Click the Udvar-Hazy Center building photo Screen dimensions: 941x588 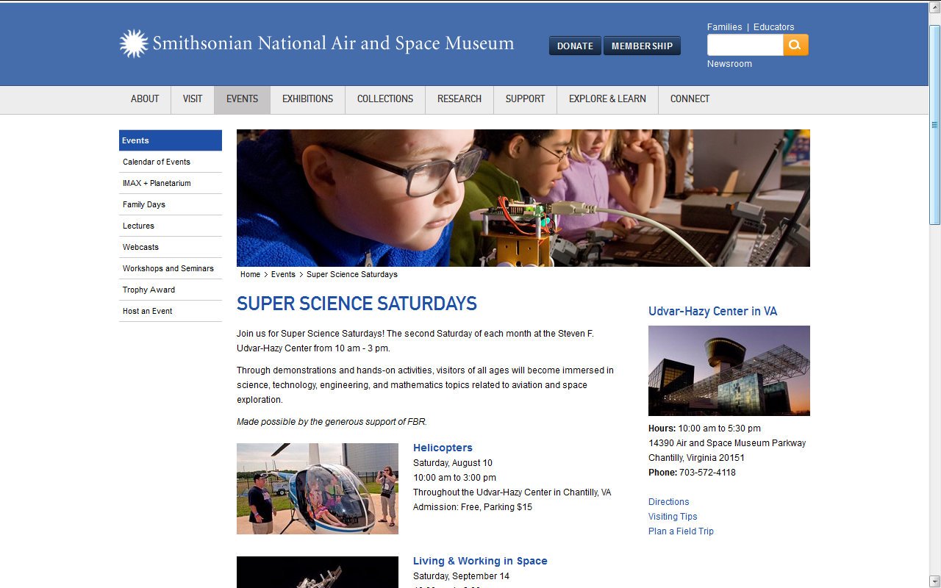pyautogui.click(x=729, y=370)
